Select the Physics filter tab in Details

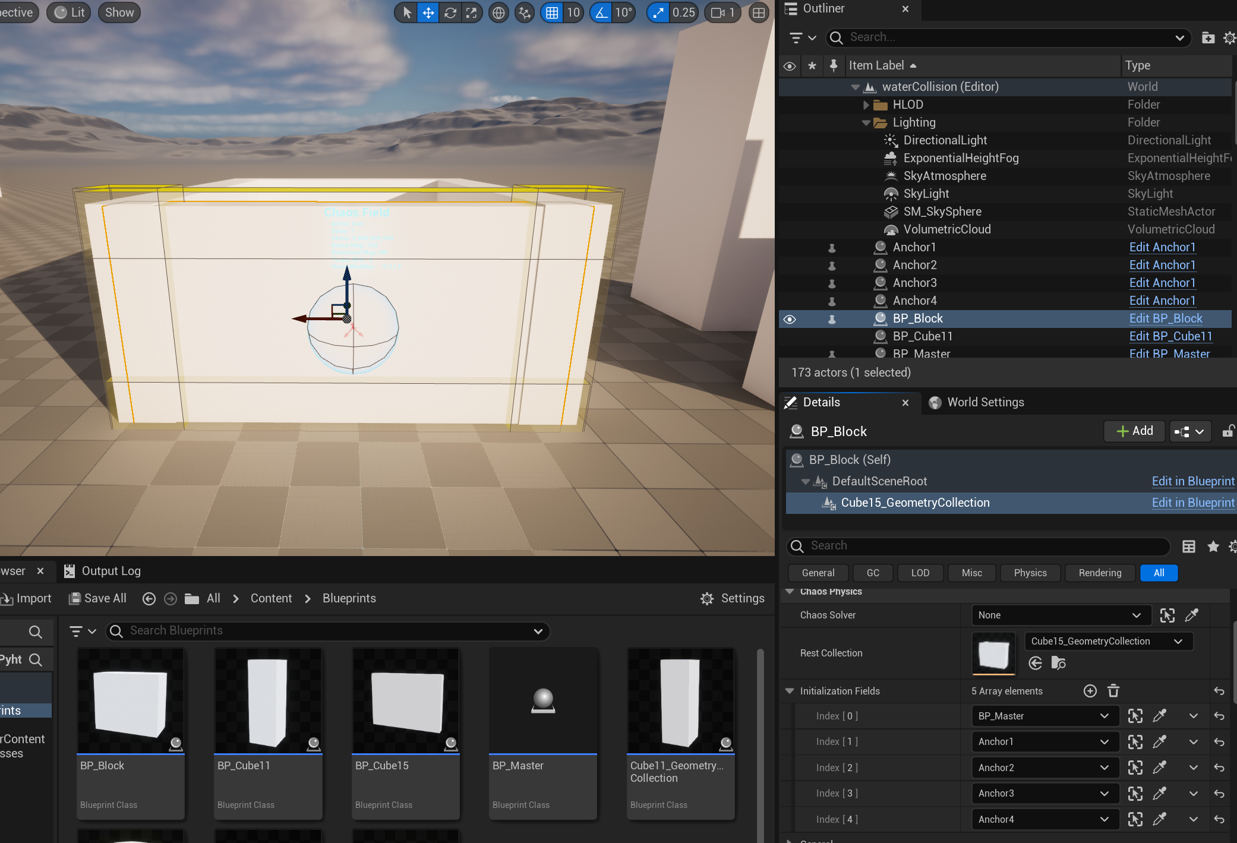[1030, 573]
